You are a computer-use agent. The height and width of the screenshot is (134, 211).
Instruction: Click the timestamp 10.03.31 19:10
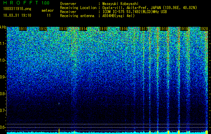(x=17, y=15)
